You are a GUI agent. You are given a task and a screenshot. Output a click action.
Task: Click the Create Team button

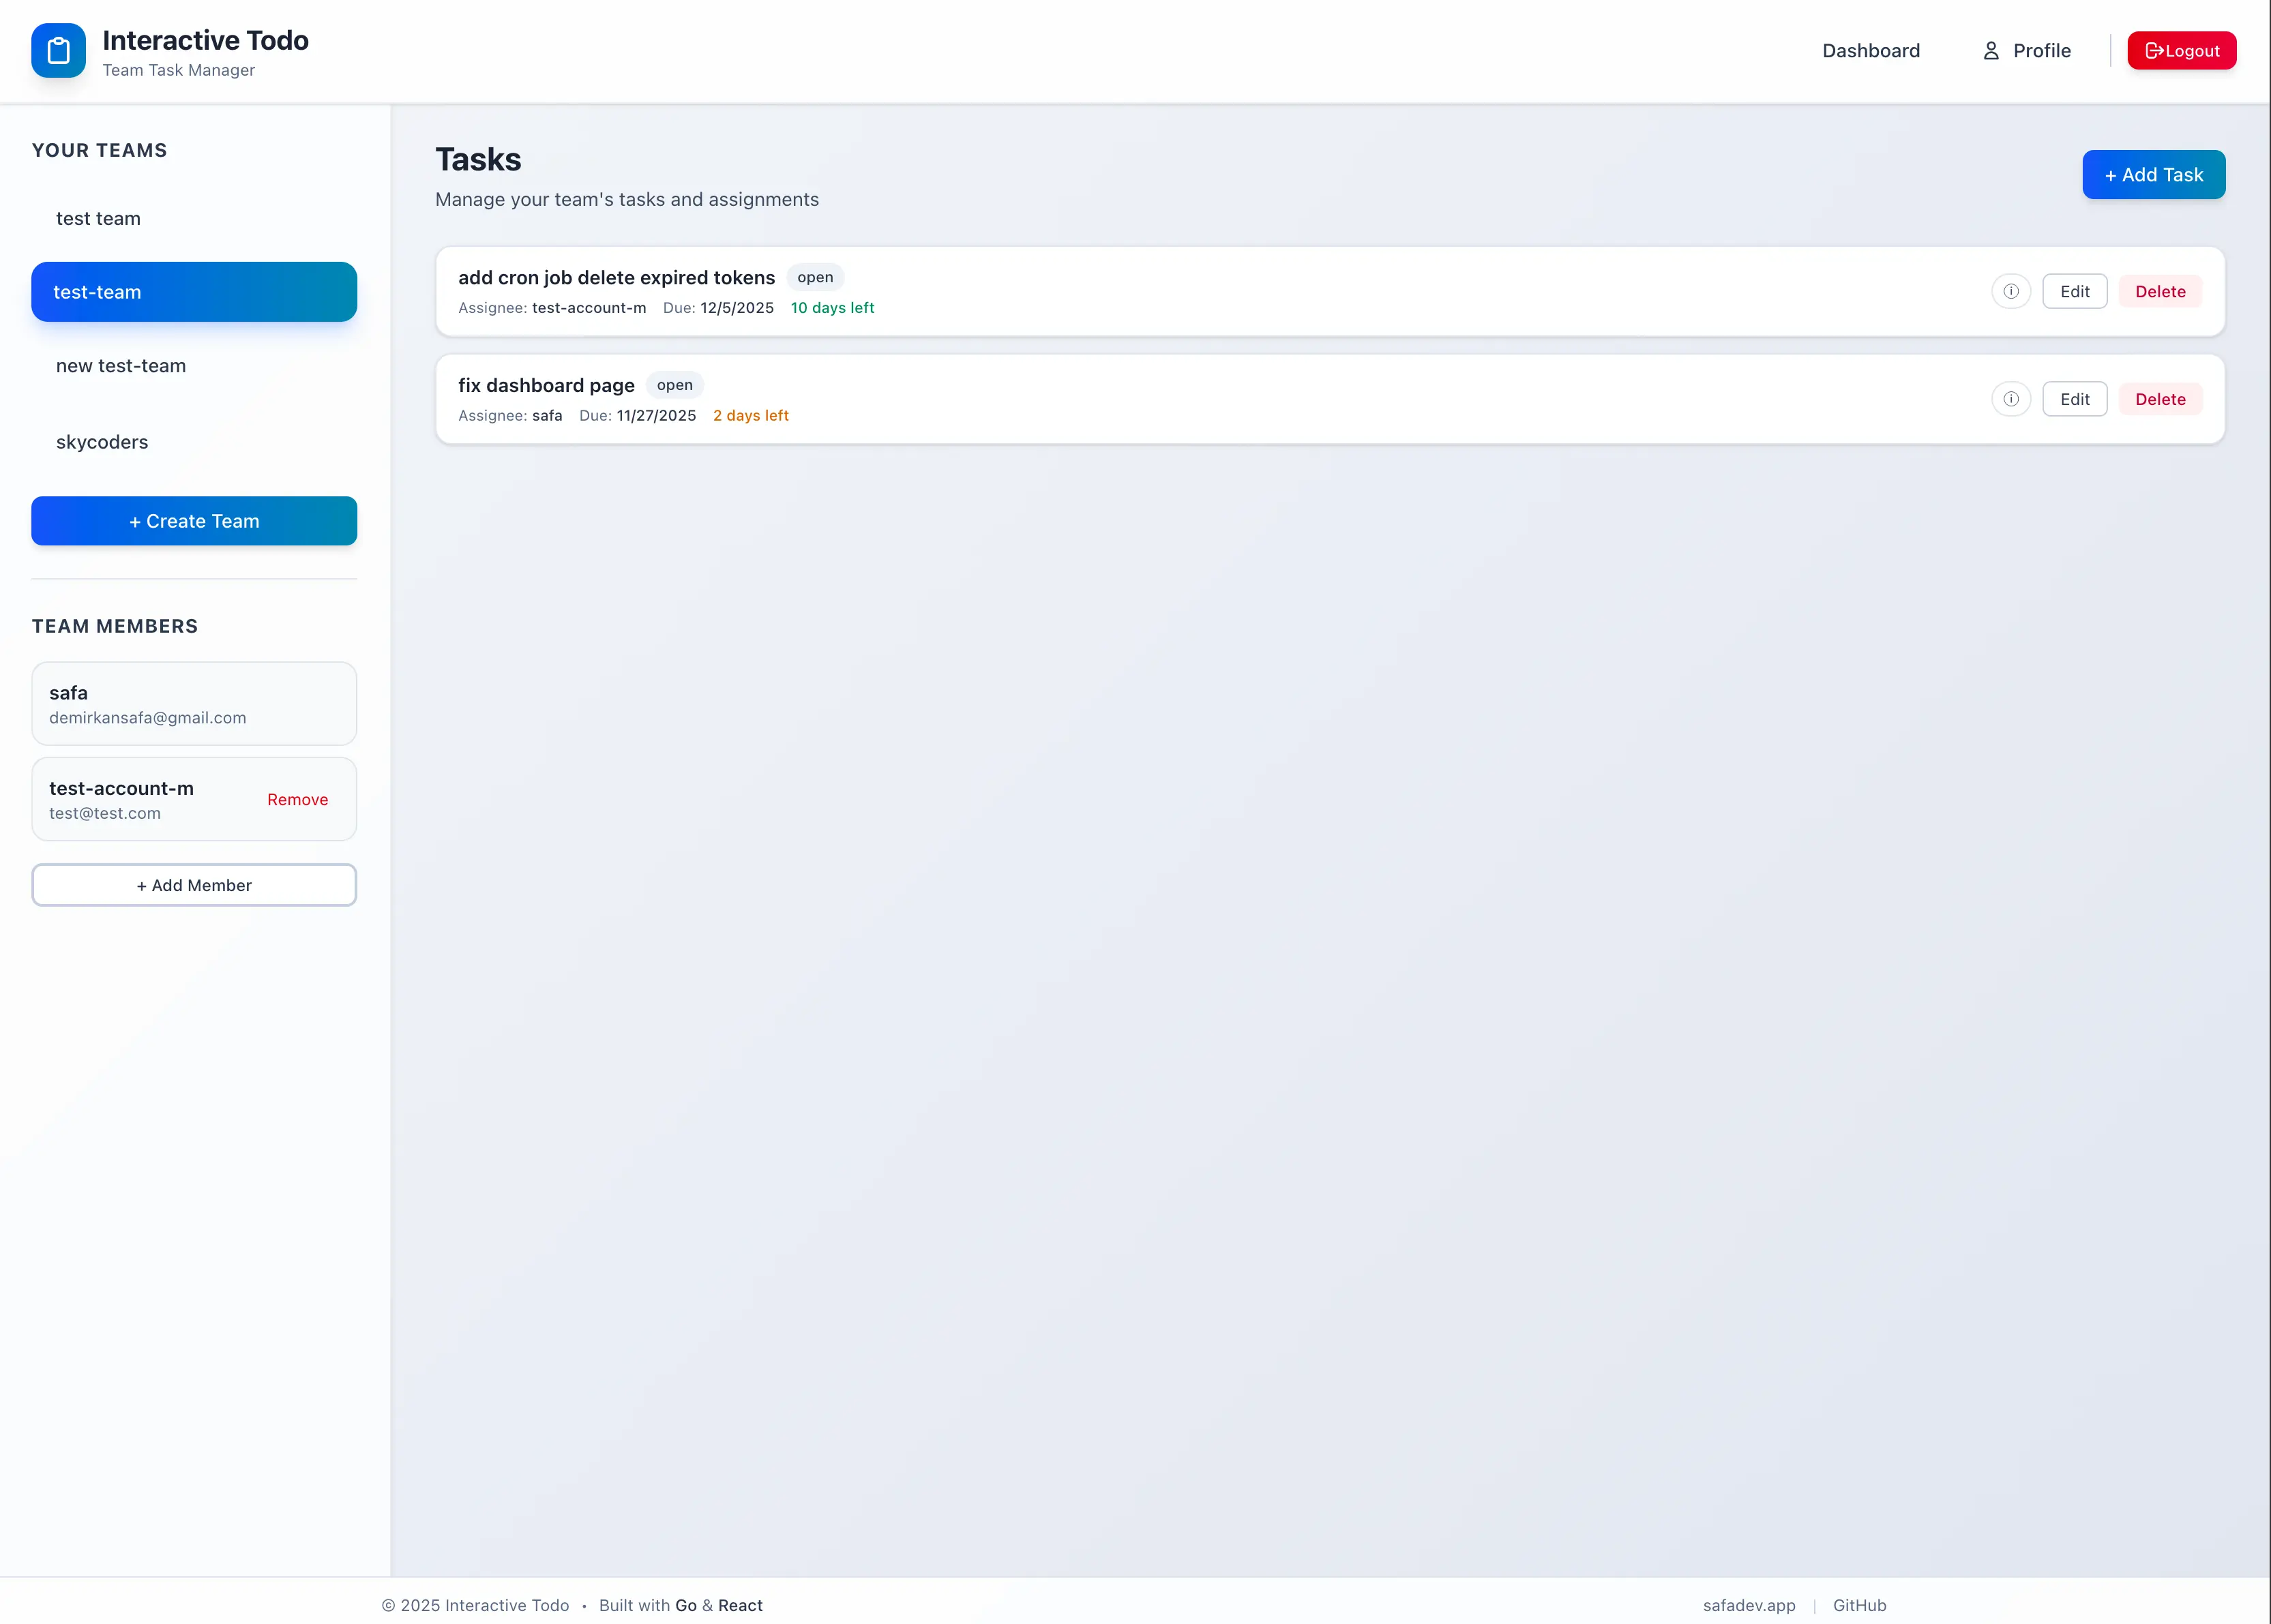(x=193, y=520)
